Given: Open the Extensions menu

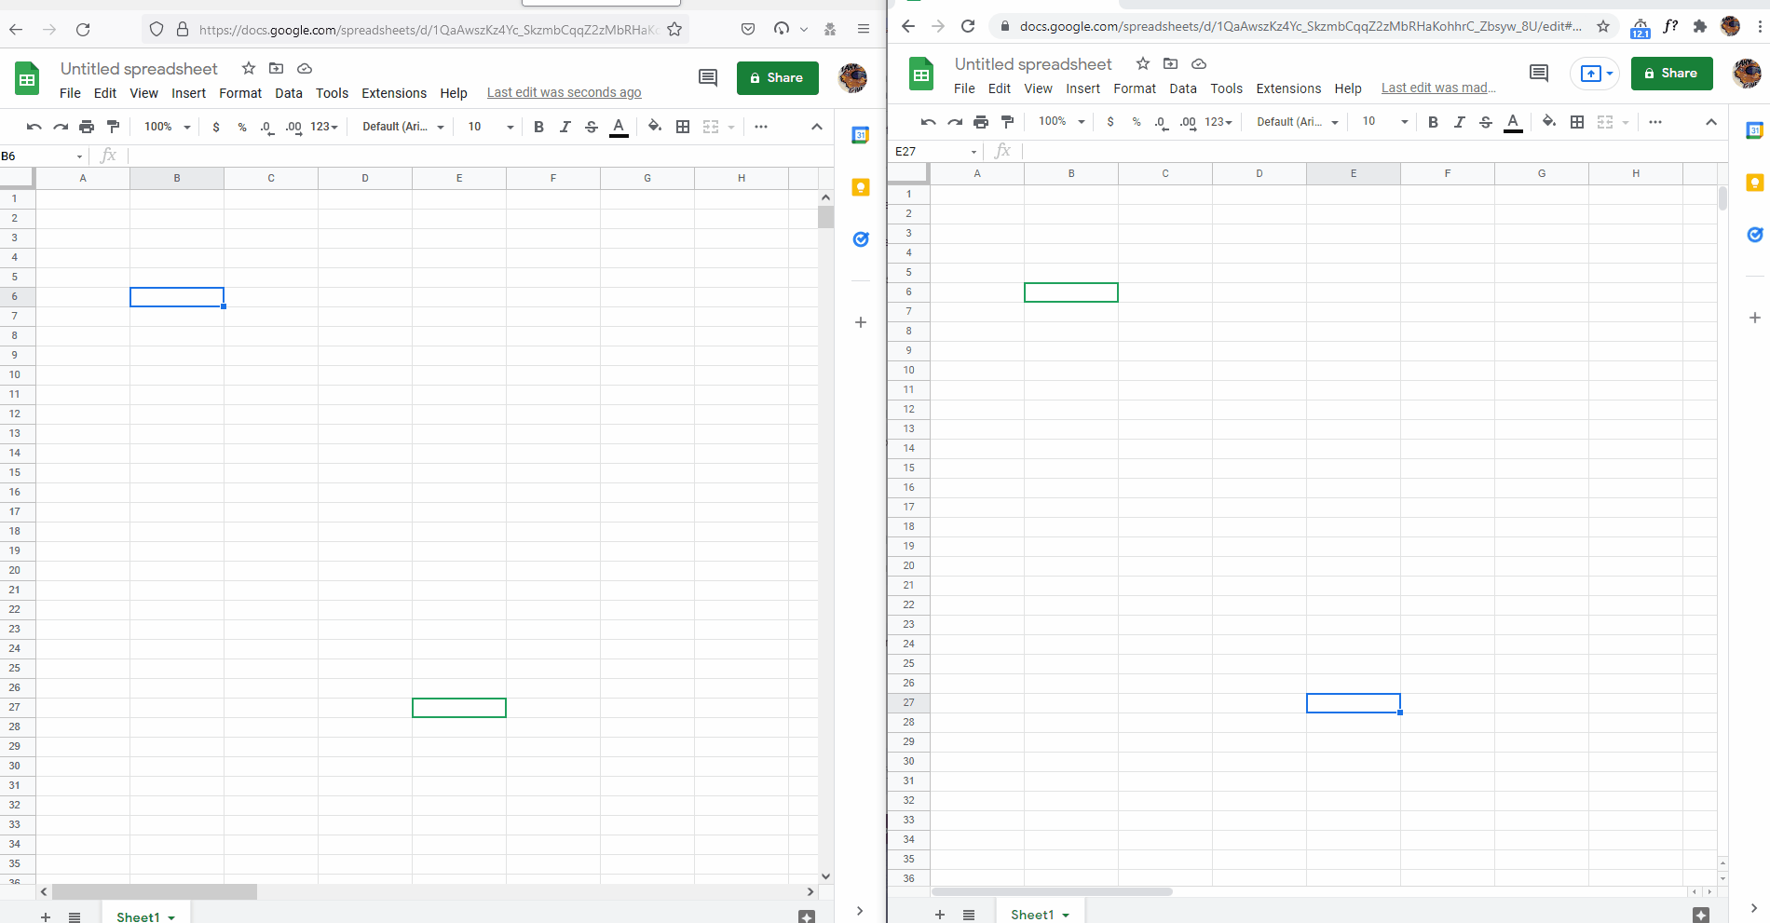Looking at the screenshot, I should coord(393,92).
